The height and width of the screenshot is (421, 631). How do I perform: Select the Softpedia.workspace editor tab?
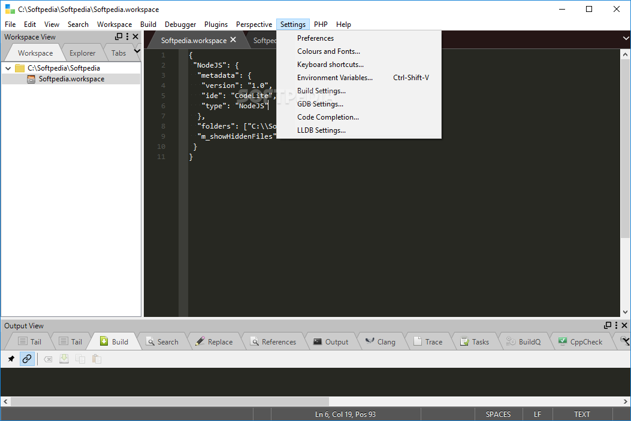point(194,41)
